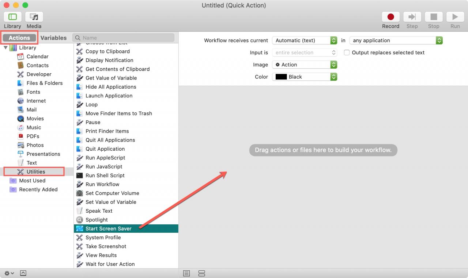Screen dimensions: 468x278
Task: Open the gear settings menu
Action: (9, 273)
